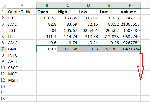Image resolution: width=150 pixels, height=102 pixels.
Task: Select column A header
Action: 22,5
